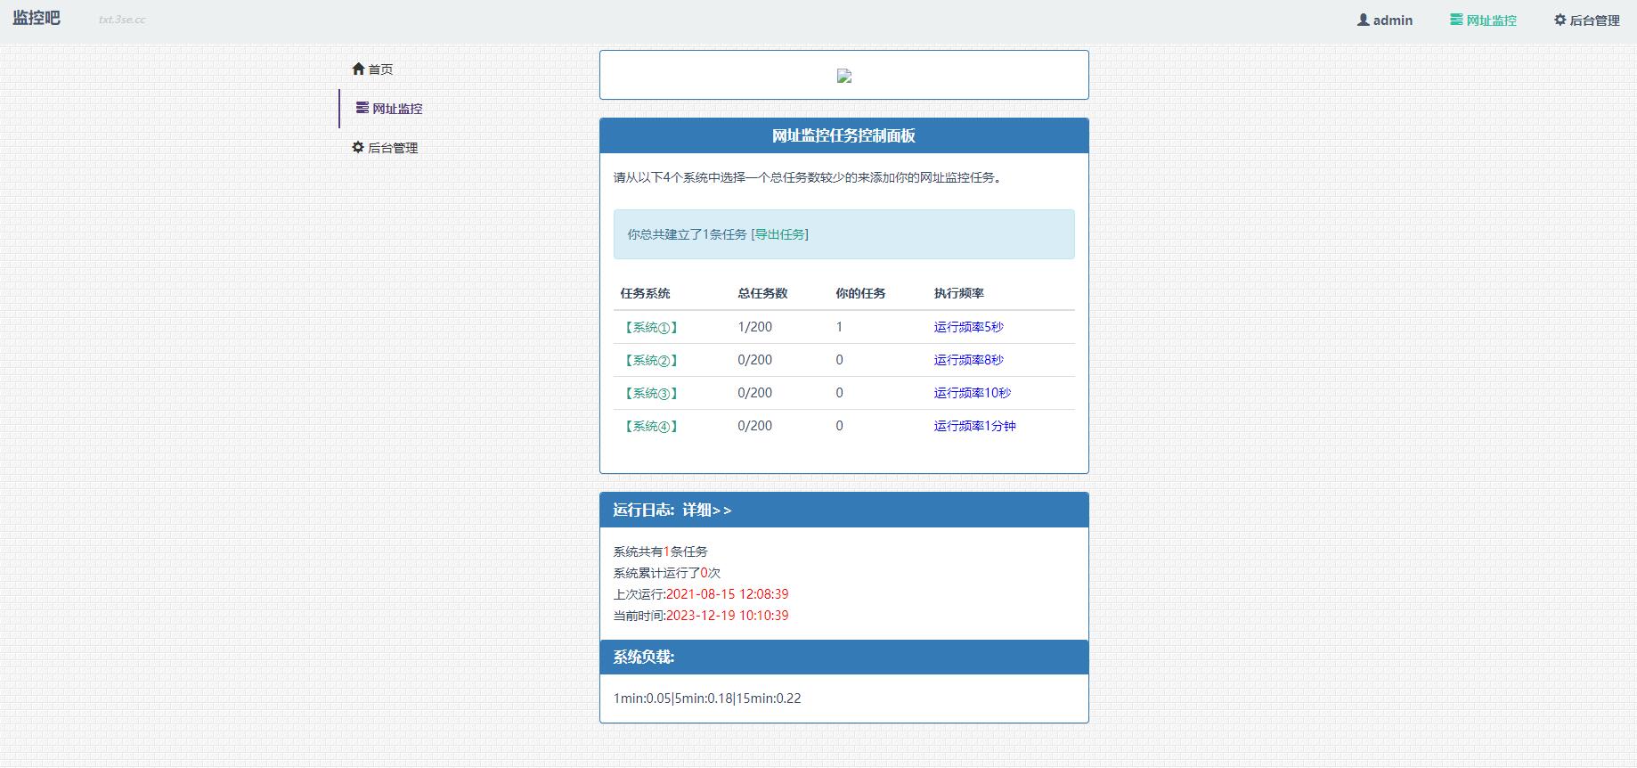1637x768 pixels.
Task: Click the admin user icon in the top bar
Action: pos(1363,20)
